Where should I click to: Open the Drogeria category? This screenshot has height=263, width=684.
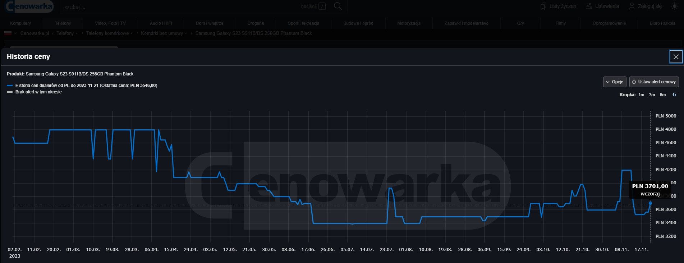(x=256, y=23)
